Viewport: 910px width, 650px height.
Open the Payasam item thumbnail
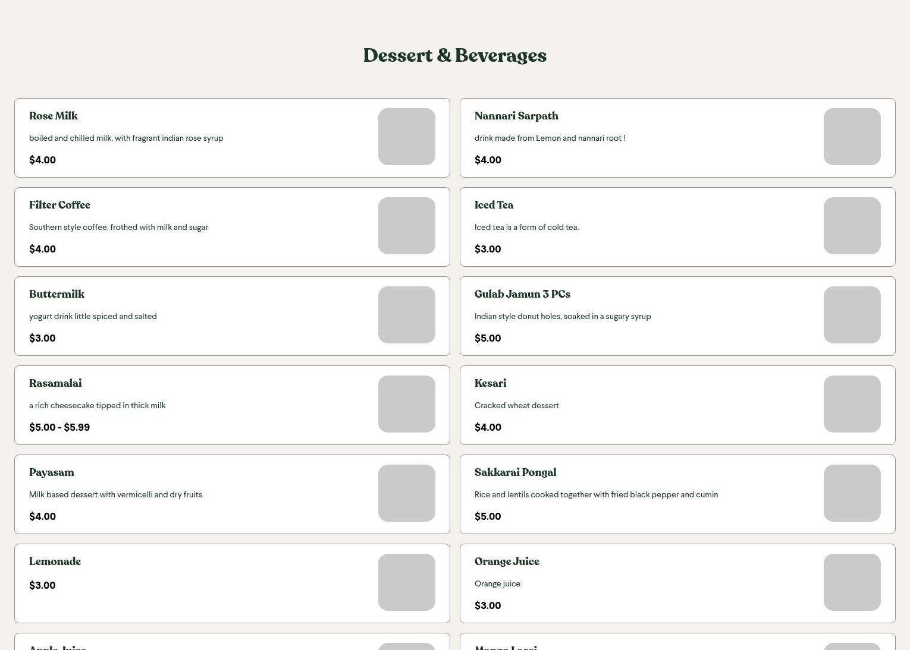[406, 493]
